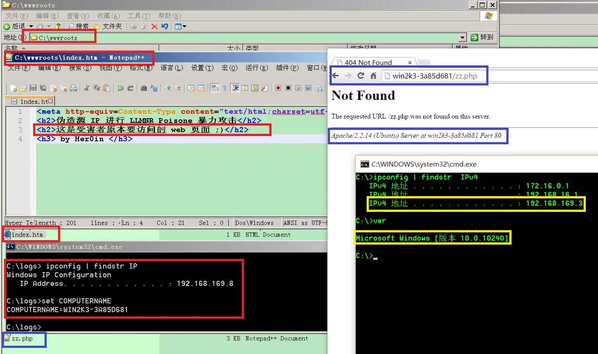This screenshot has width=598, height=354.
Task: Toggle the indent guide toolbar button
Action: pyautogui.click(x=235, y=88)
